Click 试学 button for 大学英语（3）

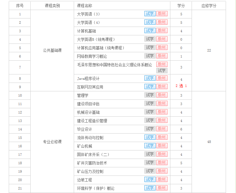150,14
